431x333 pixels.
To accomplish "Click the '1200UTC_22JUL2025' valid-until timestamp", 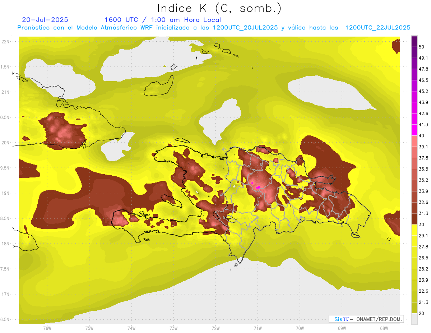I will point(377,28).
